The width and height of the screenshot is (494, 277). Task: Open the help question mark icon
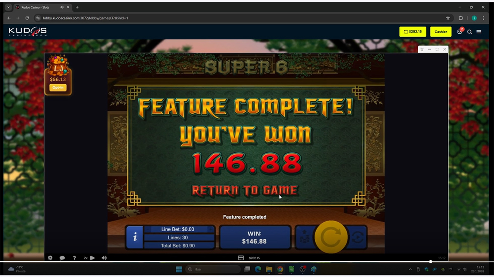[x=75, y=258]
